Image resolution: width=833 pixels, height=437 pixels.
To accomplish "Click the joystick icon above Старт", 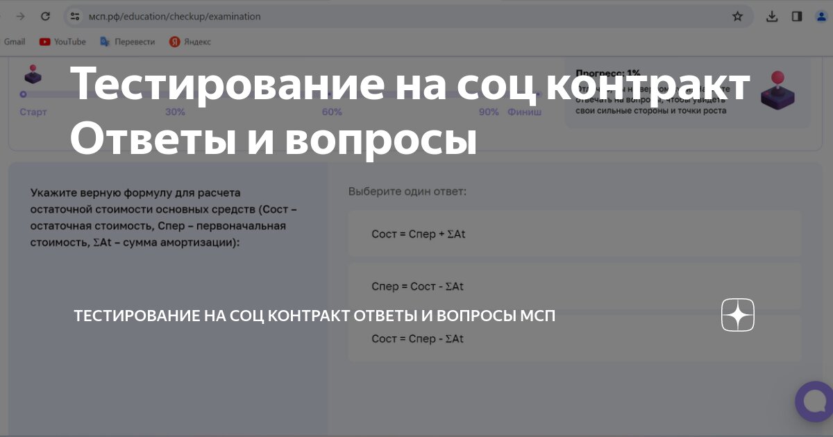I will [x=33, y=74].
